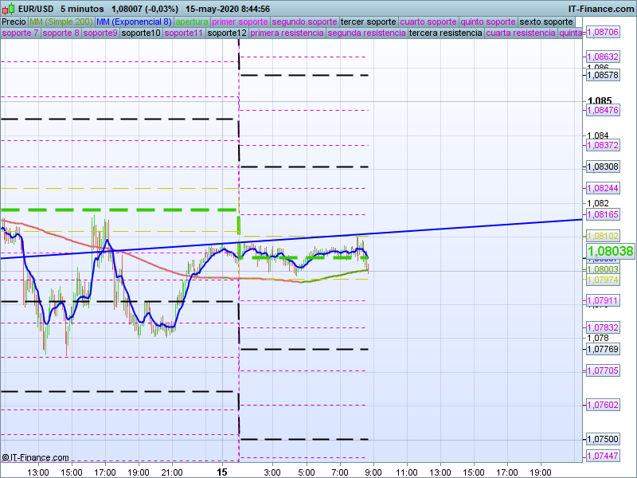Select the 'primer soporte' legend entry
This screenshot has width=637, height=478.
tap(240, 22)
